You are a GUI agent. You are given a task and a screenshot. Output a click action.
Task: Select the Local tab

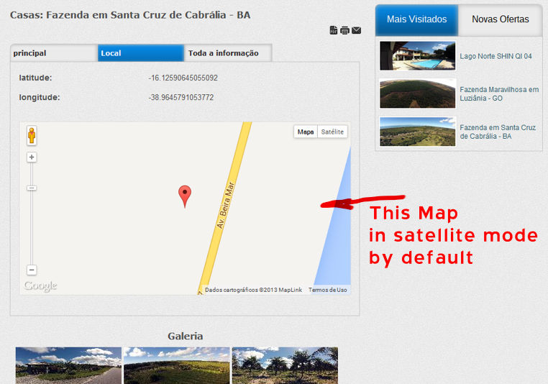click(141, 53)
